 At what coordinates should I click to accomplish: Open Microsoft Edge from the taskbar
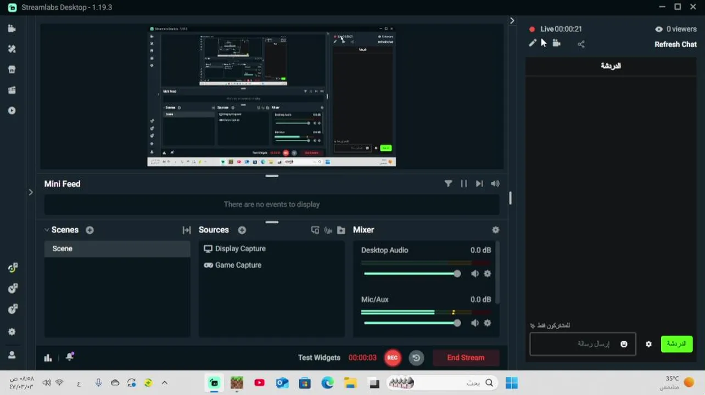[327, 383]
